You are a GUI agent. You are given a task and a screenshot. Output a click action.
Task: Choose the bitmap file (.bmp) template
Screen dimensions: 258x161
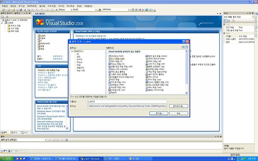click(x=155, y=69)
